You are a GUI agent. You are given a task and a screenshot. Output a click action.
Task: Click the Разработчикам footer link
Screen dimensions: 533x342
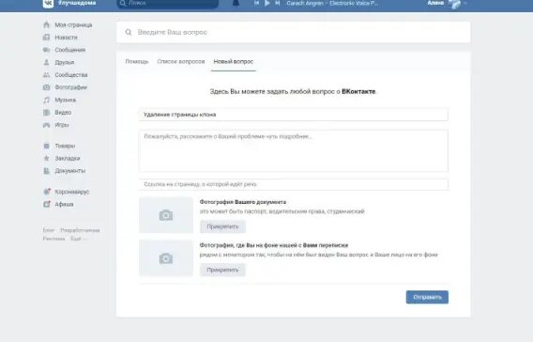(x=80, y=230)
